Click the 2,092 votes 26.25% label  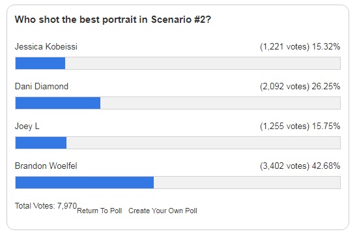pyautogui.click(x=300, y=86)
